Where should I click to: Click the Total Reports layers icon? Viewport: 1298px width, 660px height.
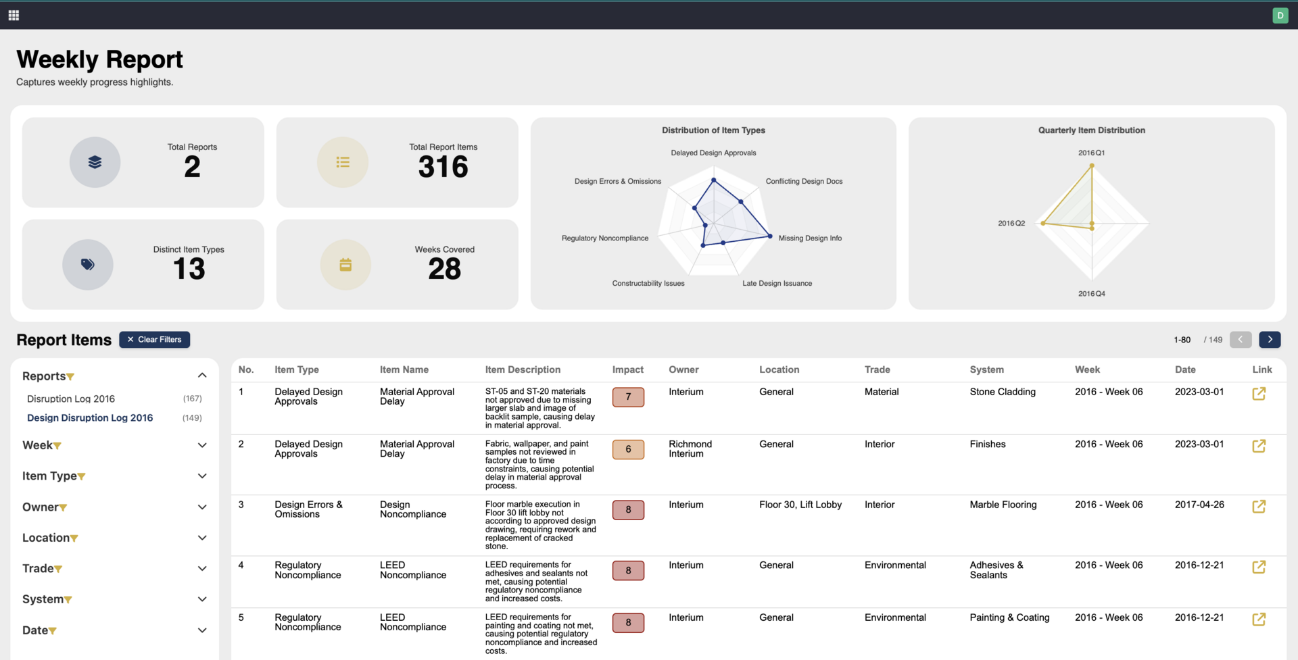[95, 162]
